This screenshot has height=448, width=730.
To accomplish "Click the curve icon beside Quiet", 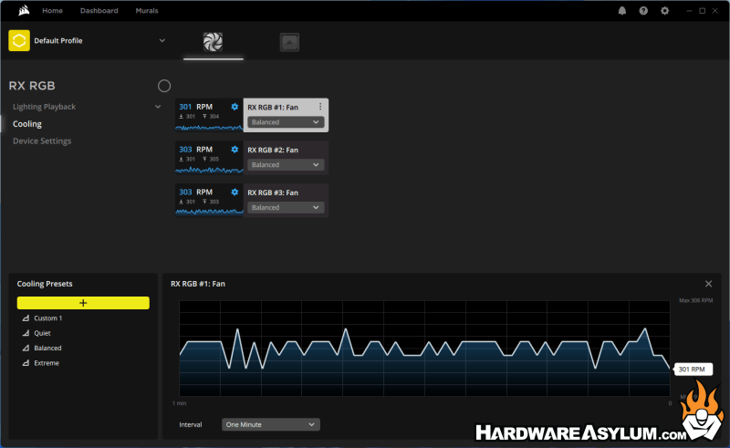I will (26, 333).
